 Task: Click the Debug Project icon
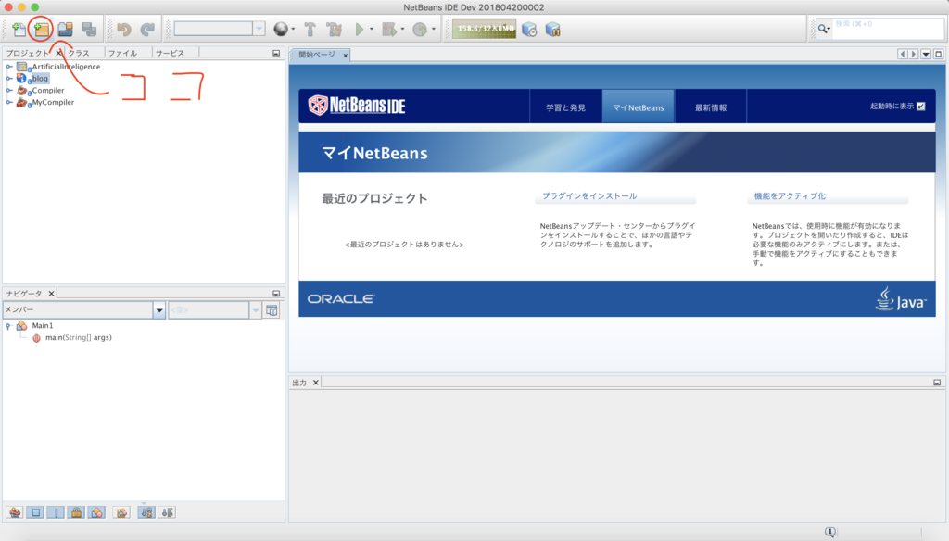tap(389, 29)
